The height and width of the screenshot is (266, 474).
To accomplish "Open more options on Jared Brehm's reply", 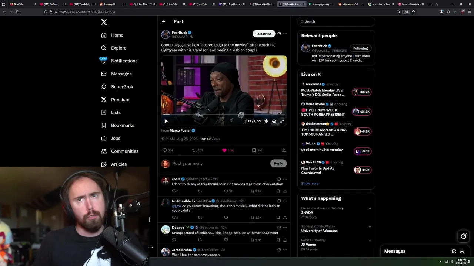I will pyautogui.click(x=285, y=250).
